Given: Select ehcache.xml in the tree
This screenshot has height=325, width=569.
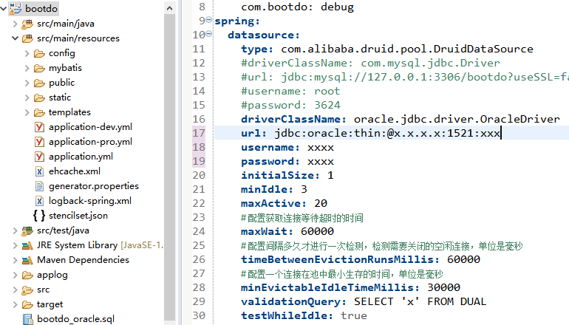Looking at the screenshot, I should pyautogui.click(x=75, y=171).
